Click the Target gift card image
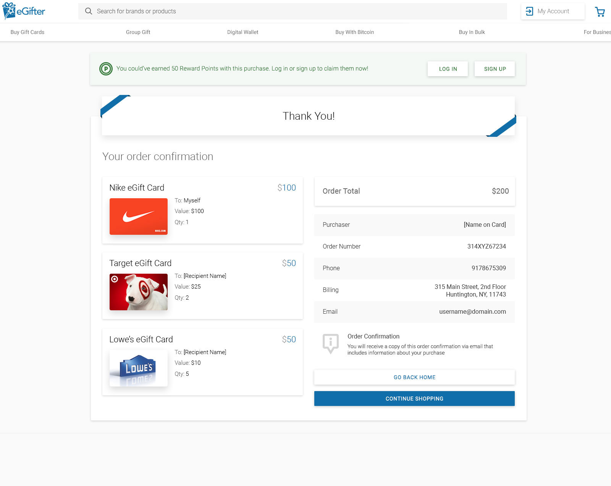The image size is (611, 486). pyautogui.click(x=139, y=292)
